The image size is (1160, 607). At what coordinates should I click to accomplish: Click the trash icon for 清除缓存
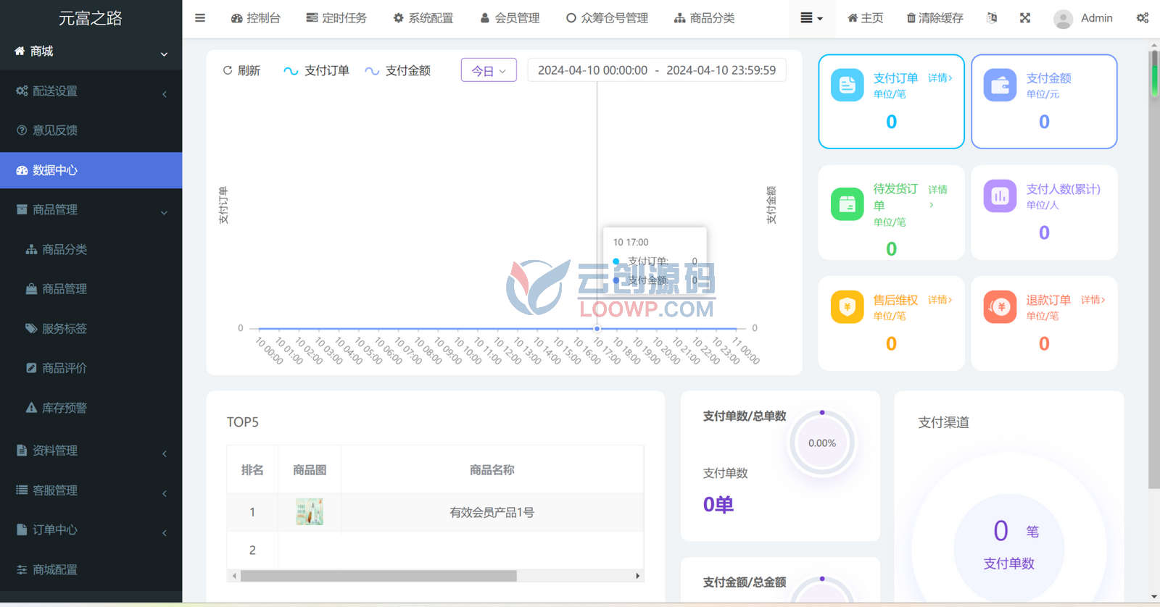click(x=911, y=18)
